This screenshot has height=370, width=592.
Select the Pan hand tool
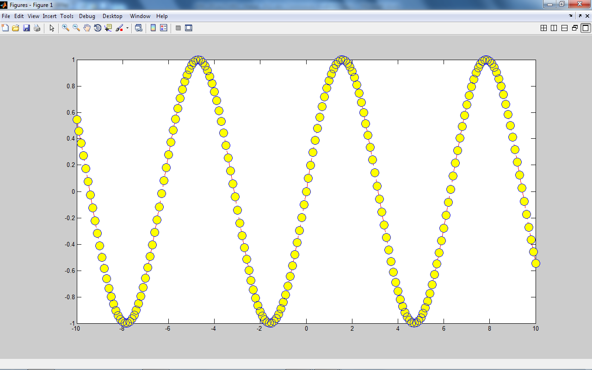pos(87,28)
